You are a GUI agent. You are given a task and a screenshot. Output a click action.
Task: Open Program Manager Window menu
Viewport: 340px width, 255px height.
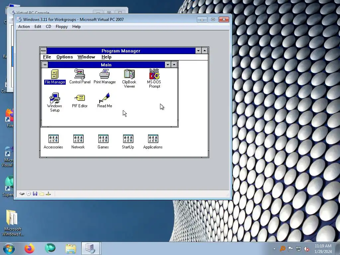86,57
